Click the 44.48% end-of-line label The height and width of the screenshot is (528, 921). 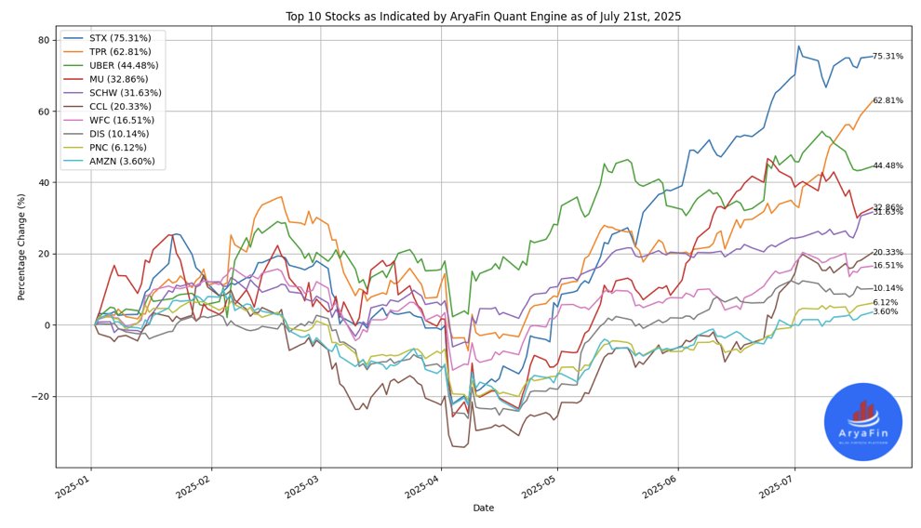pos(888,165)
